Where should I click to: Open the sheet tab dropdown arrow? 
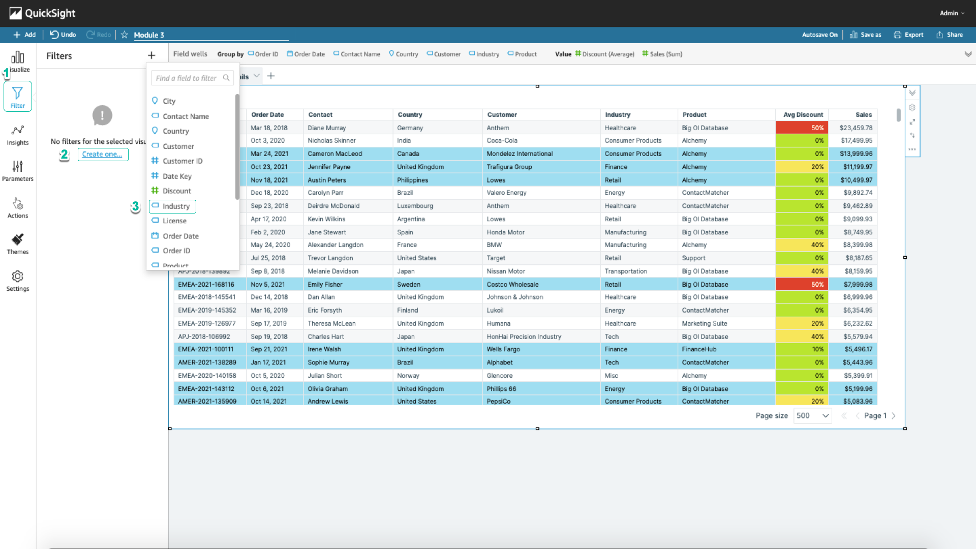coord(257,76)
